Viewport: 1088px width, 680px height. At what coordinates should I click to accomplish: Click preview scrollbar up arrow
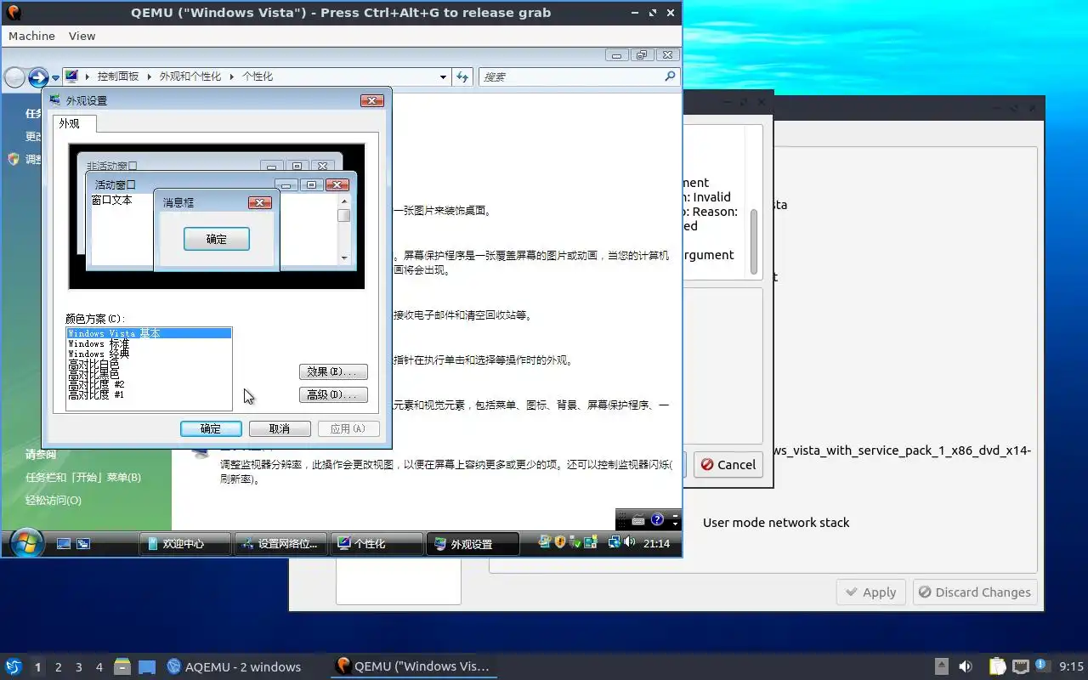tap(344, 201)
